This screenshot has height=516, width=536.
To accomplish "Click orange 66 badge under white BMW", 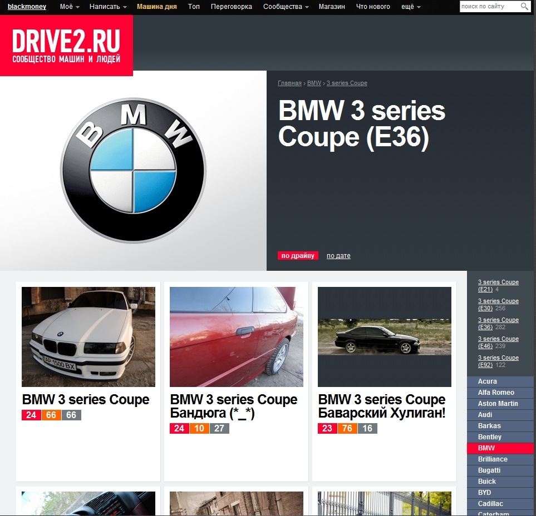I will [x=51, y=415].
